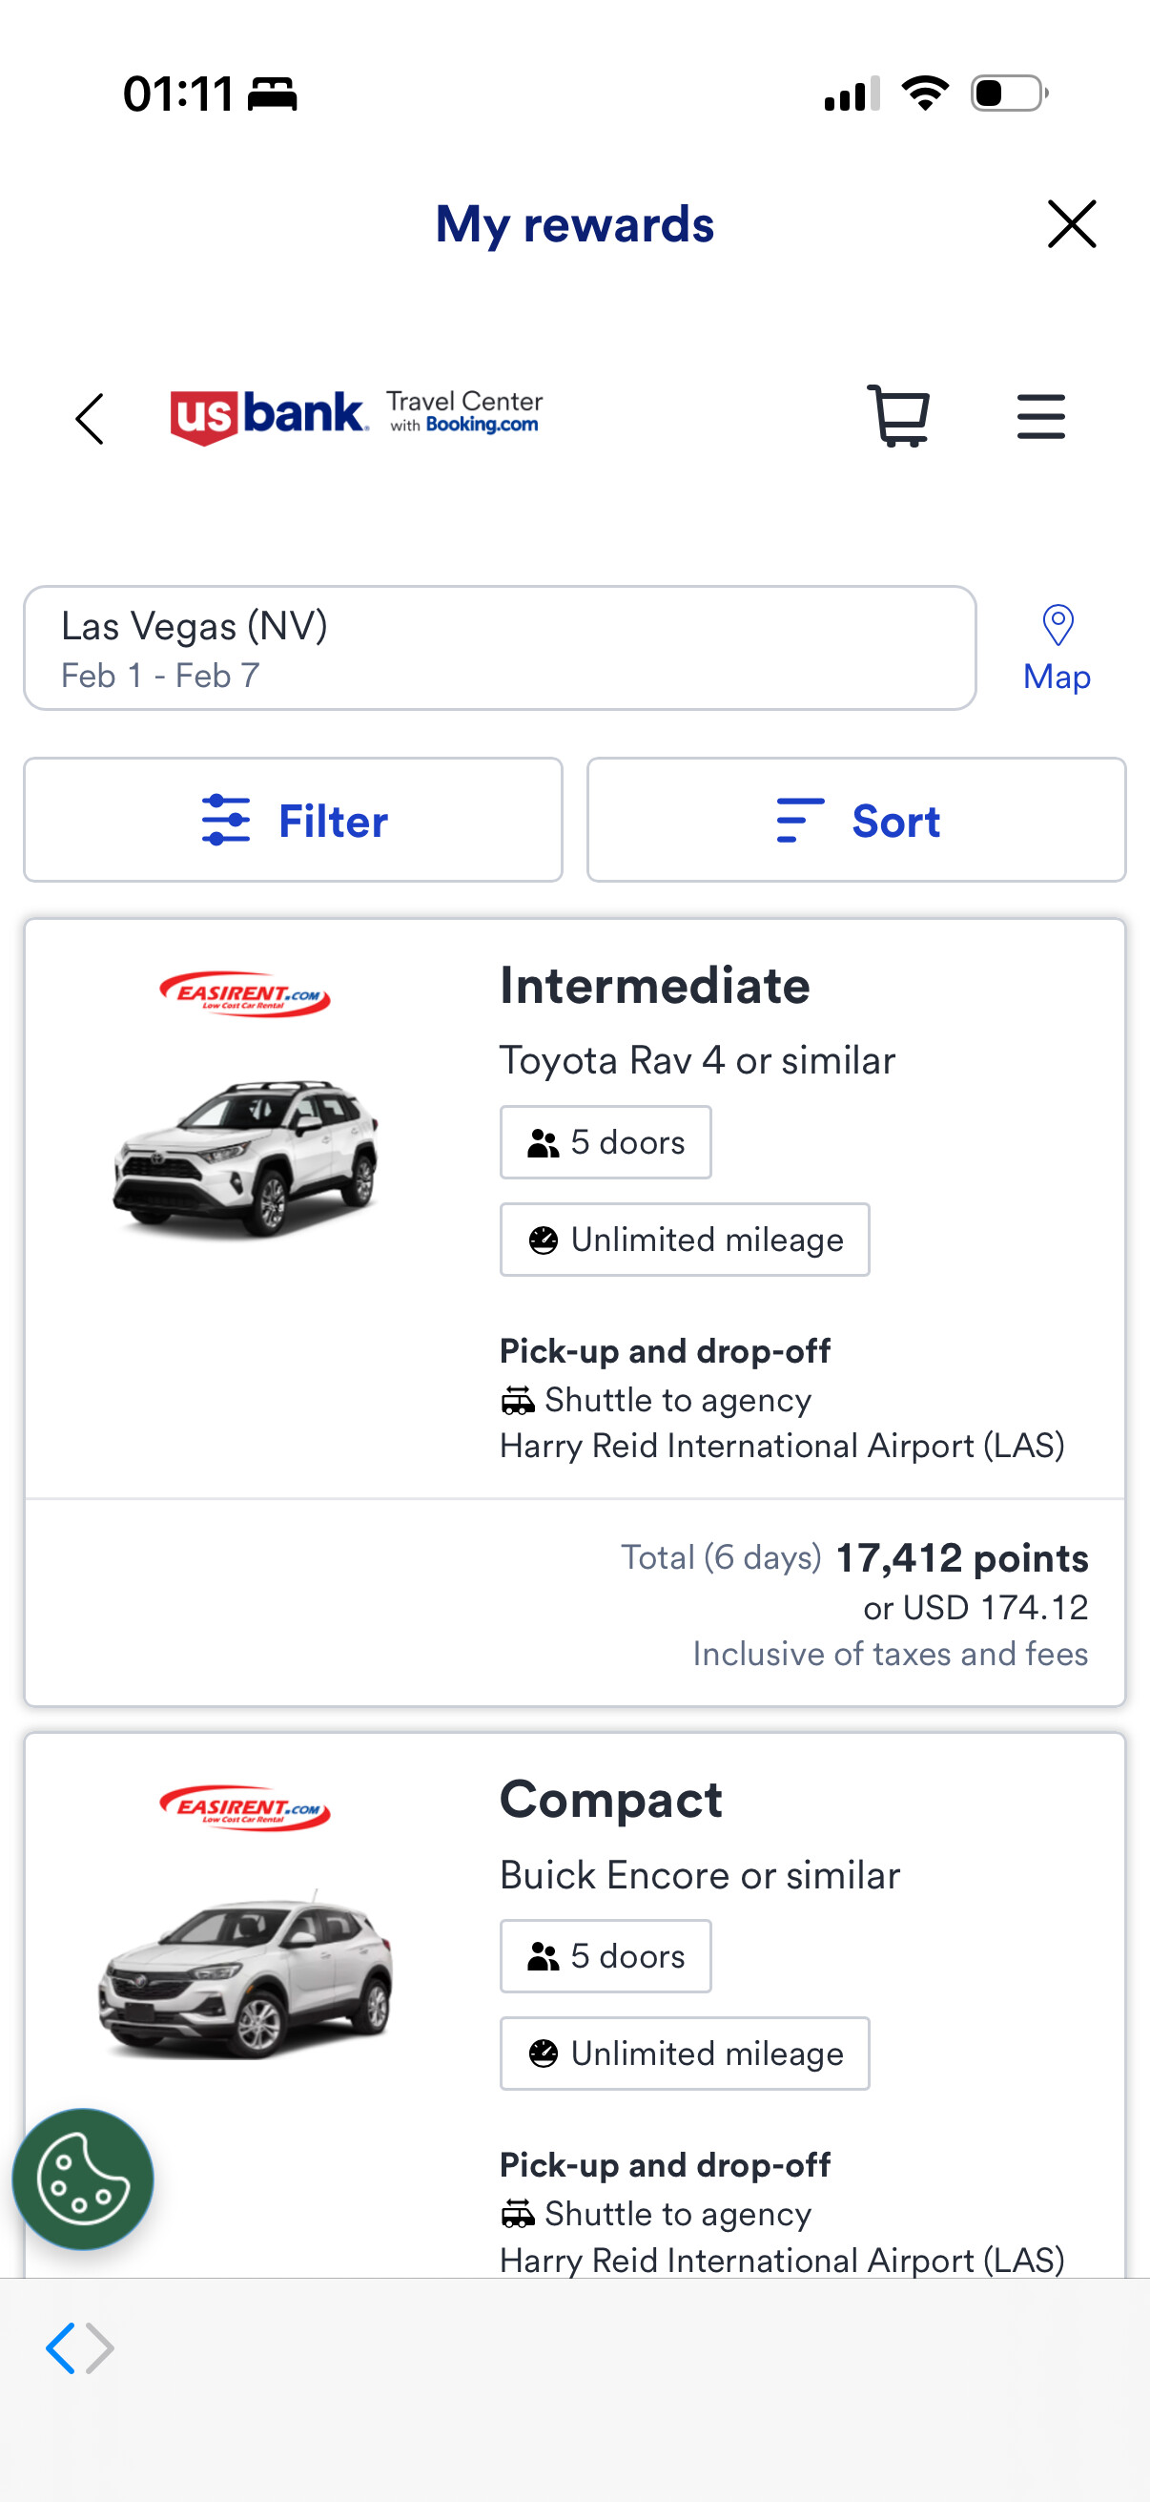Go forward in browser navigation
This screenshot has height=2502, width=1150.
101,2348
